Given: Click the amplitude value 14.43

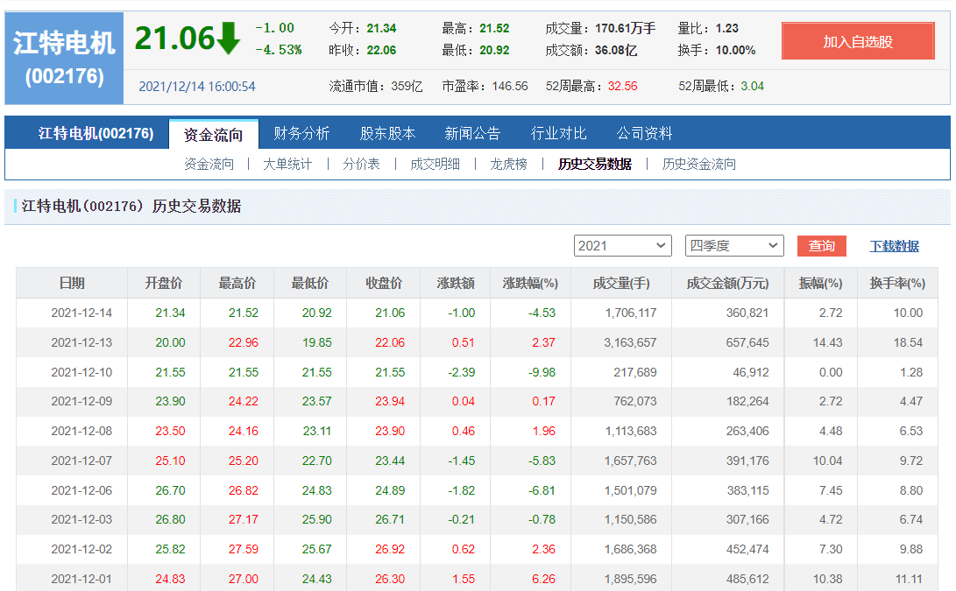Looking at the screenshot, I should click(828, 342).
